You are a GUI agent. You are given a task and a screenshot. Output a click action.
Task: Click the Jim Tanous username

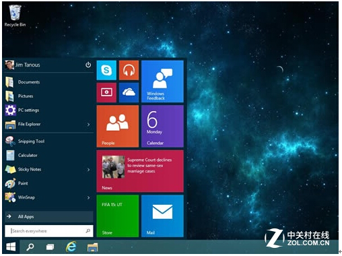[28, 65]
